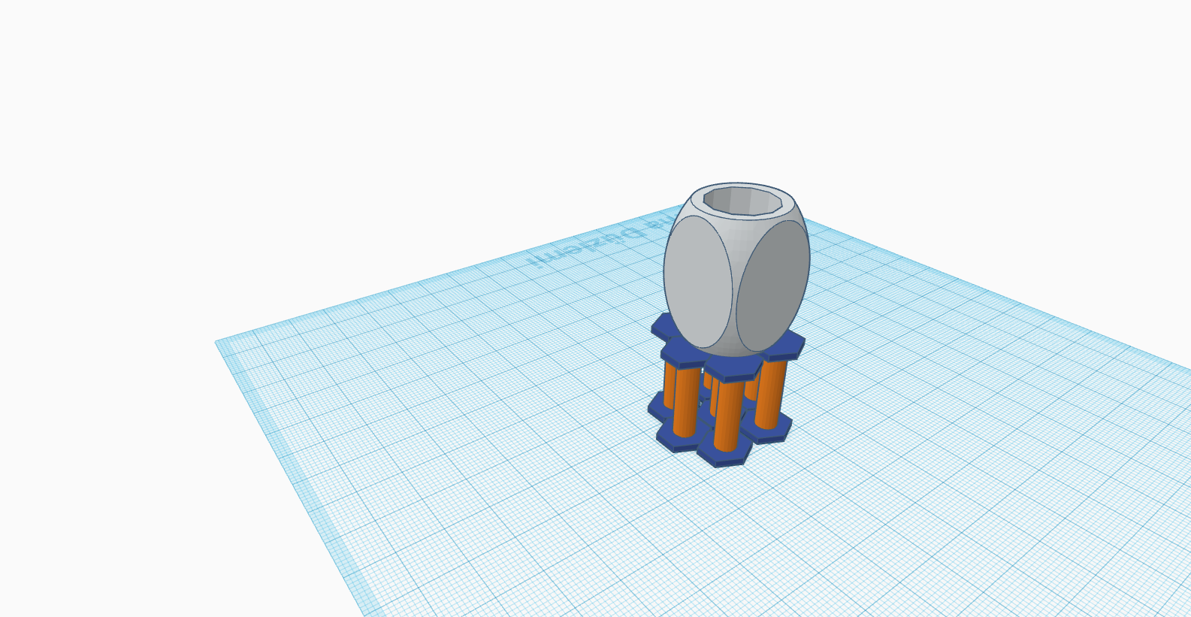Click the hollow opening atop the gray cup

(742, 200)
